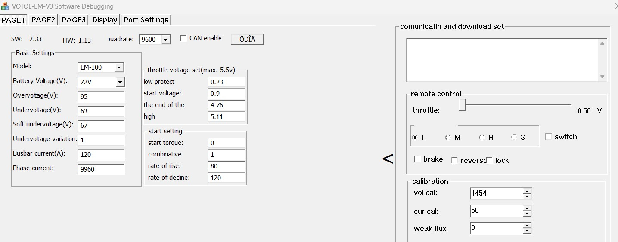Screen dimensions: 618x242
Task: Decrease cur cal with down spinner arrow
Action: pos(527,214)
